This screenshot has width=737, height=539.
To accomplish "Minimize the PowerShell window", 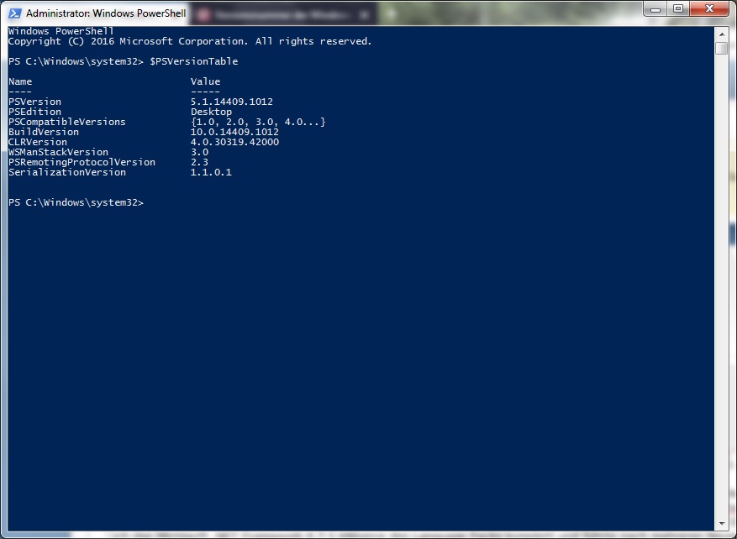I will tap(655, 9).
